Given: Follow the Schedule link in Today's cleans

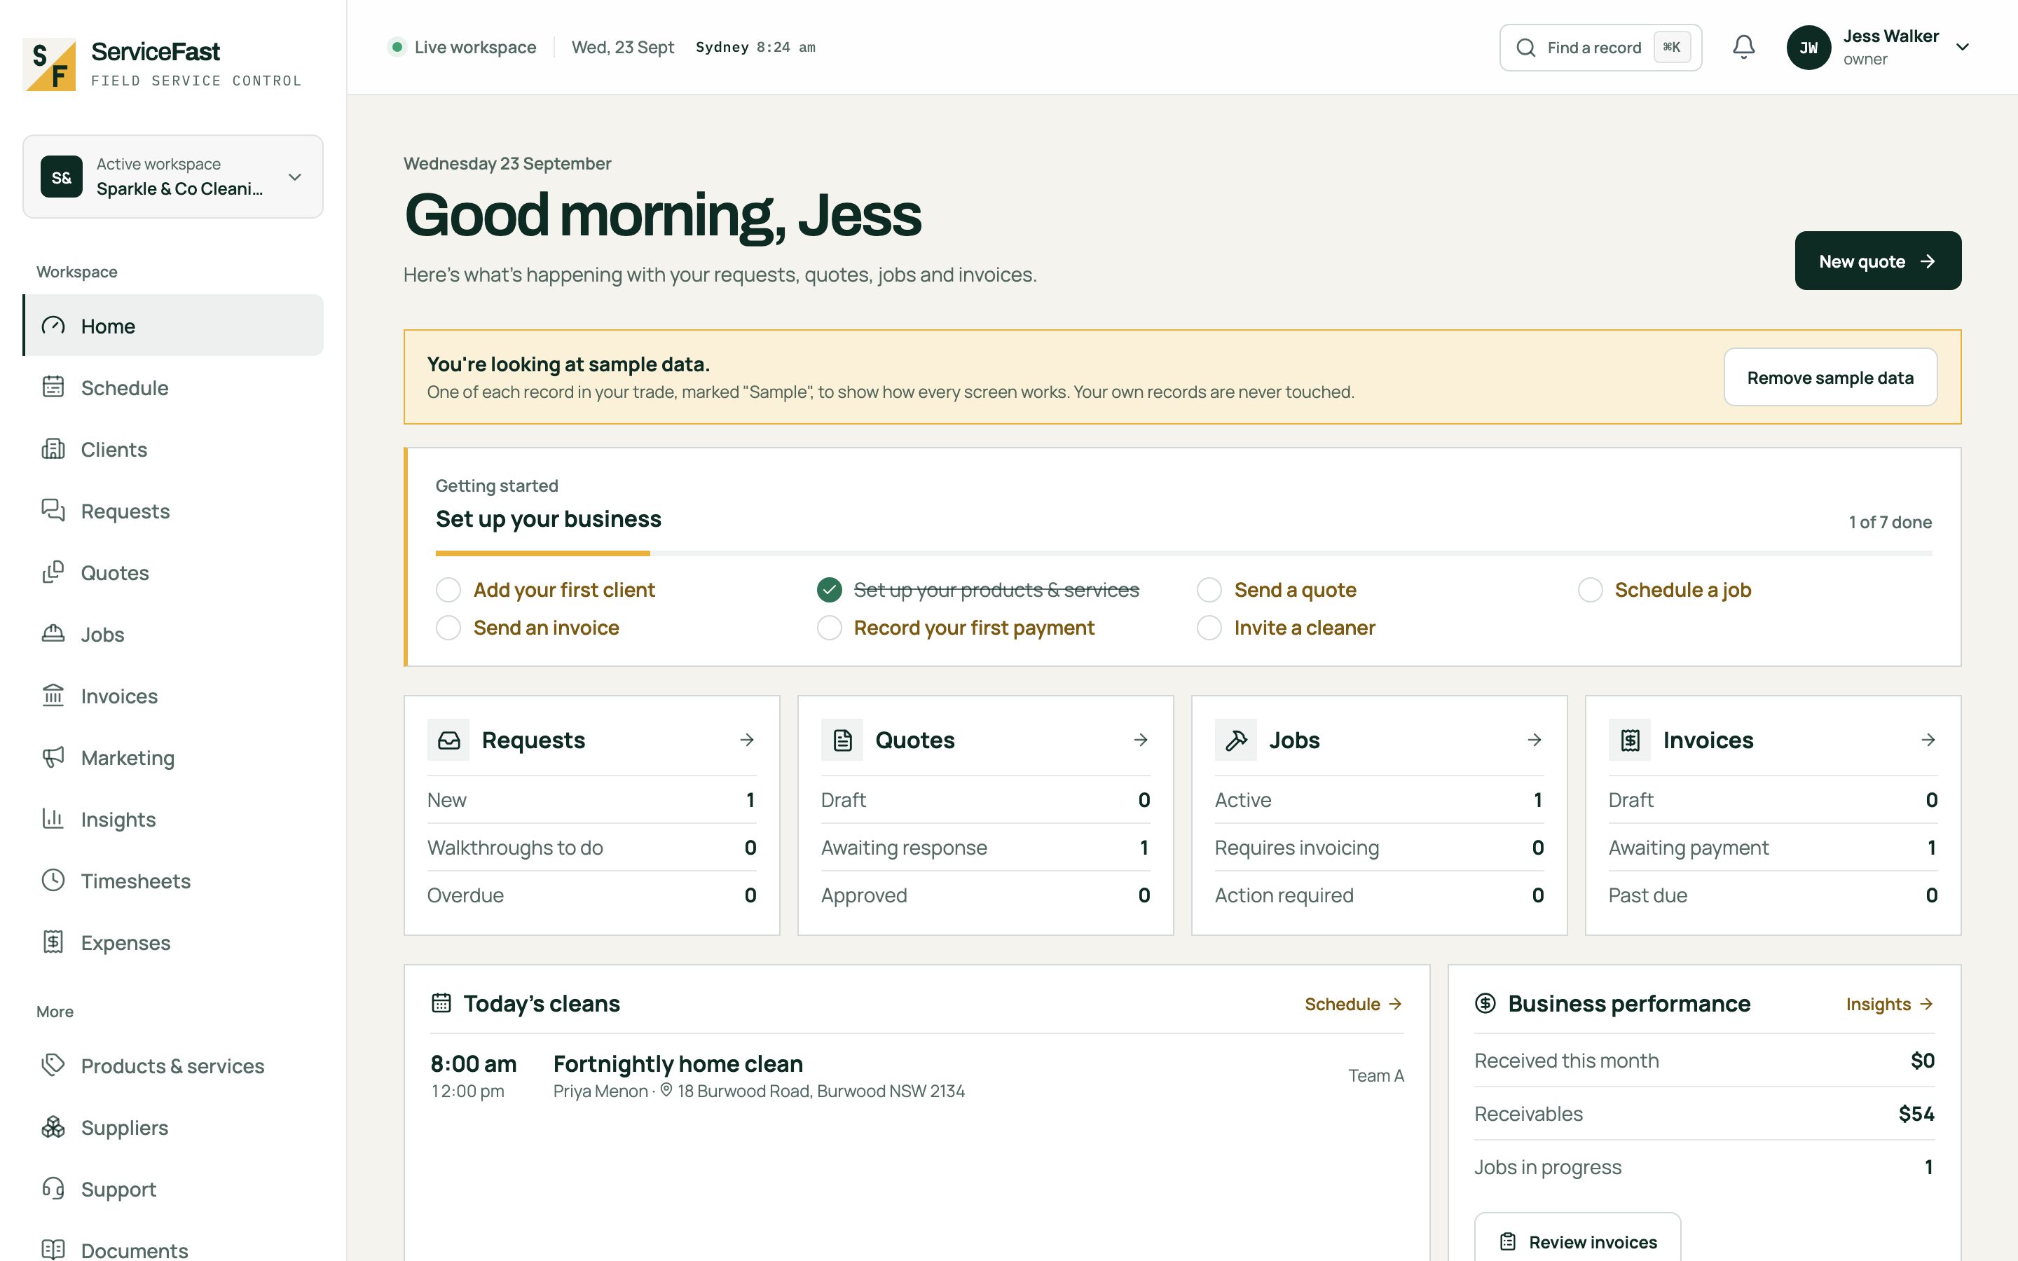Looking at the screenshot, I should 1354,1004.
